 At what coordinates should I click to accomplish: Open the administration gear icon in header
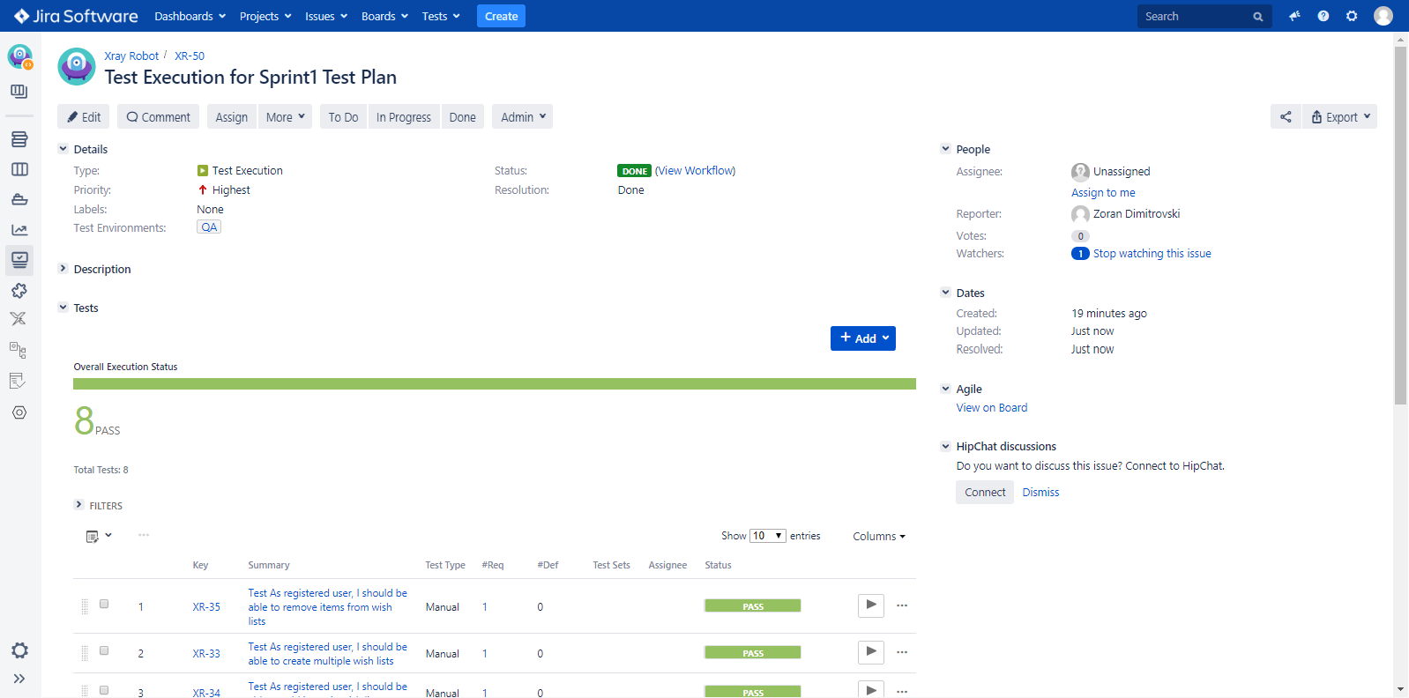(x=1352, y=16)
